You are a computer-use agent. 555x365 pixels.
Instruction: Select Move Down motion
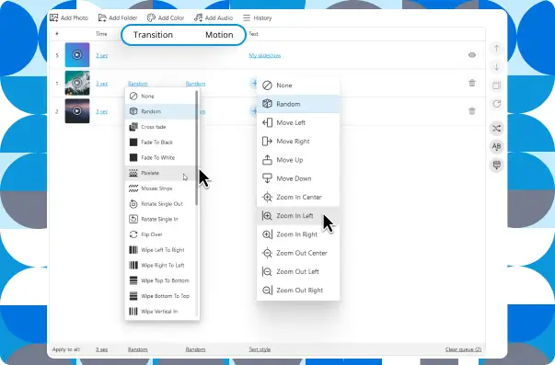[x=298, y=178]
